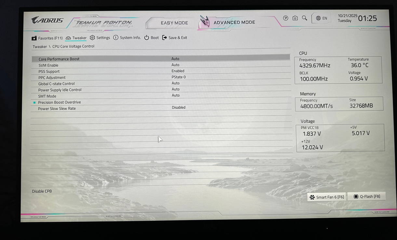Click the help question mark icon

coord(285,18)
